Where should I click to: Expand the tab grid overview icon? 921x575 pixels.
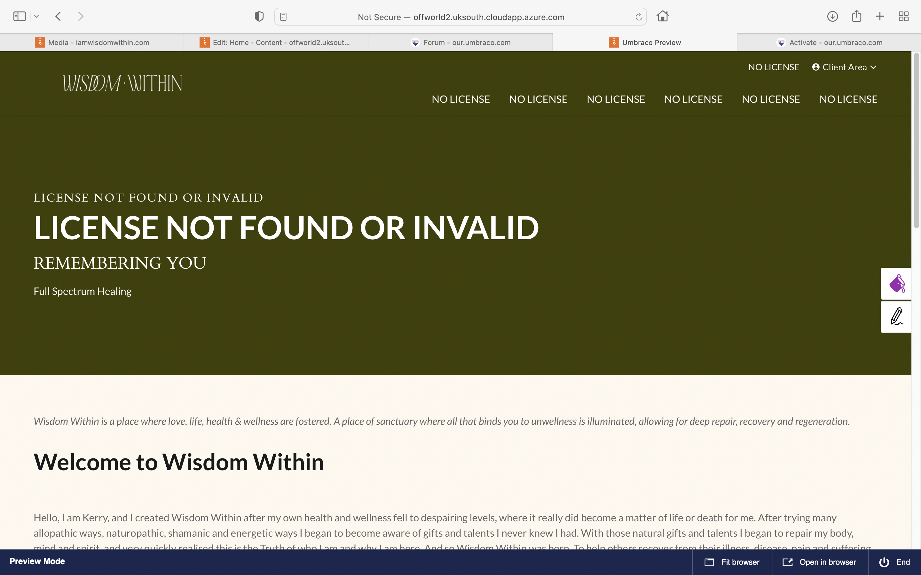pyautogui.click(x=903, y=16)
